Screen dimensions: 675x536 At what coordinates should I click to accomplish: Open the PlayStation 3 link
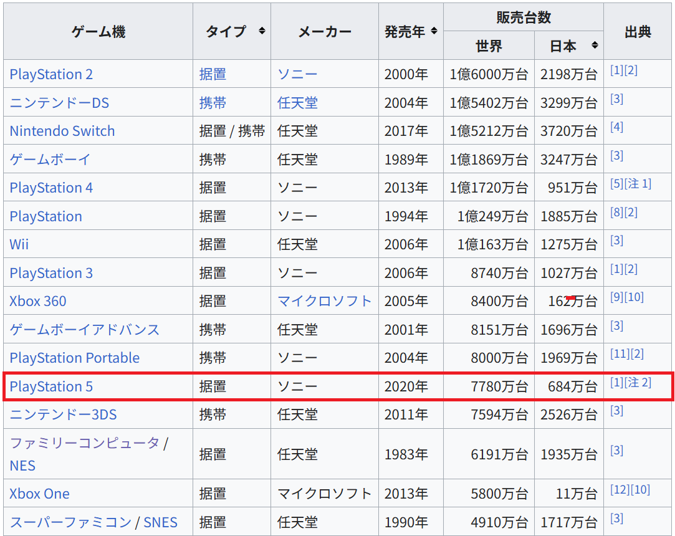point(51,273)
